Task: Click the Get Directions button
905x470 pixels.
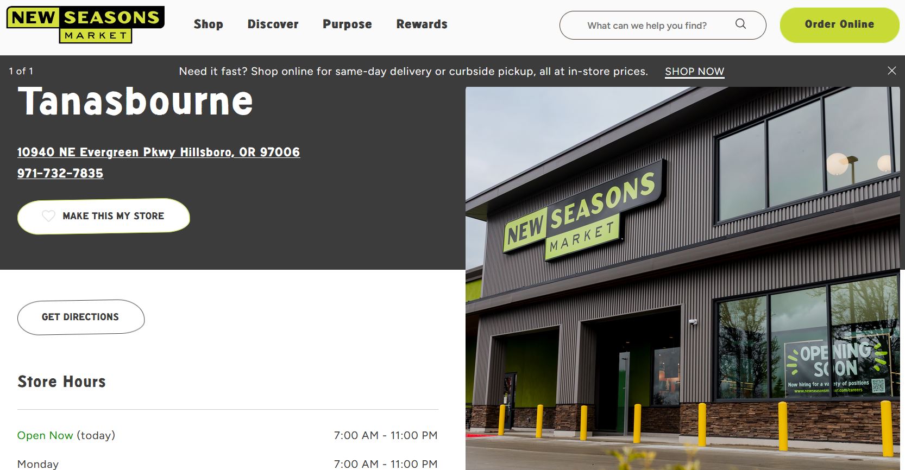Action: [x=81, y=317]
